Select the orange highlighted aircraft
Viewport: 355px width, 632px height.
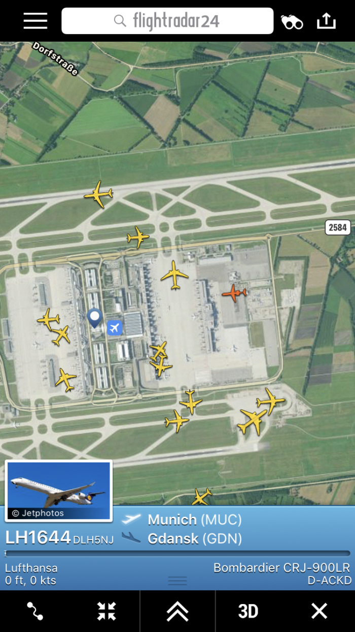(x=234, y=293)
